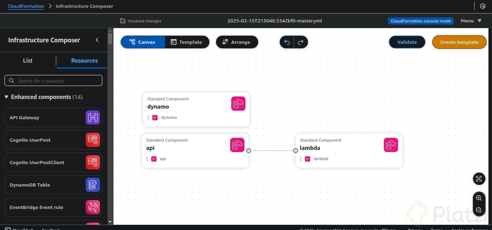
Task: Collapse the Infrastructure Composer sidebar
Action: pyautogui.click(x=97, y=40)
